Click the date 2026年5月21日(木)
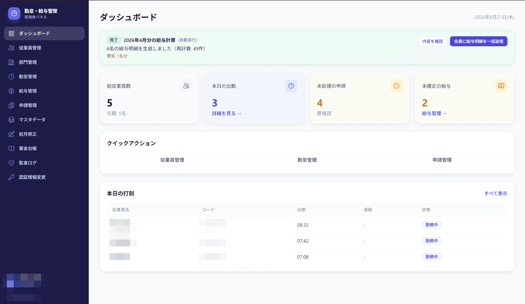Screen dimensions: 525x304 tap(494, 17)
